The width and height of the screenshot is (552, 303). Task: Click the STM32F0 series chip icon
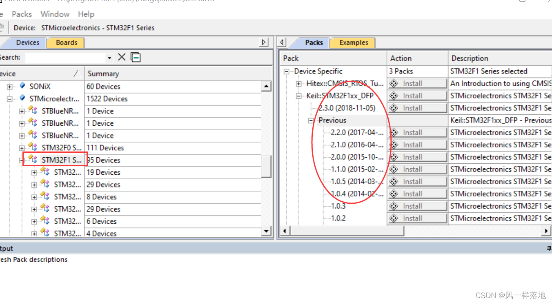click(33, 147)
